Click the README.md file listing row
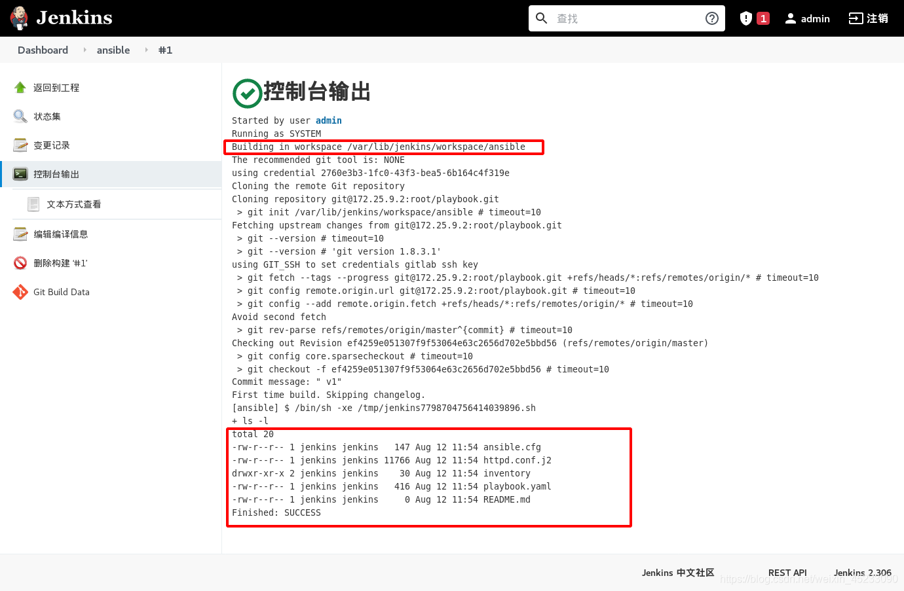The width and height of the screenshot is (904, 591). pyautogui.click(x=381, y=499)
